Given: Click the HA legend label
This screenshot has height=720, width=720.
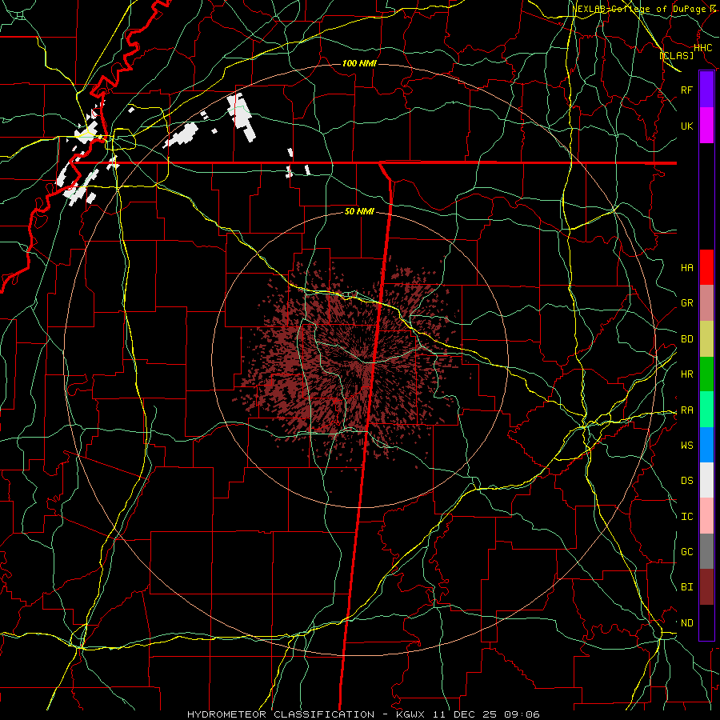Looking at the screenshot, I should point(686,268).
